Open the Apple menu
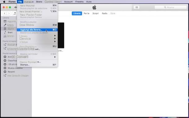The width and height of the screenshot is (189, 118). pos(4,2)
